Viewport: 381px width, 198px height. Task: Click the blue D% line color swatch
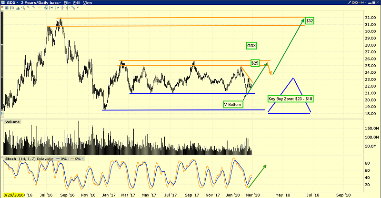pos(58,158)
